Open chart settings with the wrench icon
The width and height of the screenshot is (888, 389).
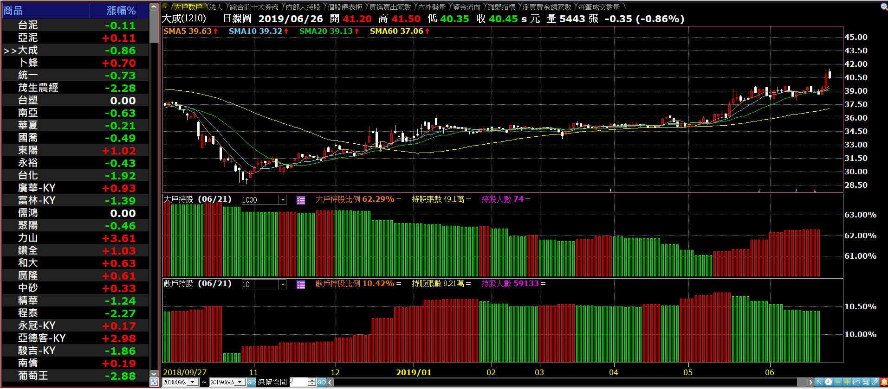point(875,382)
